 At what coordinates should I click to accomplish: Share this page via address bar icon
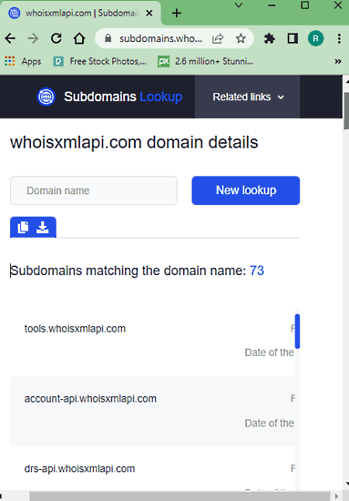[218, 39]
